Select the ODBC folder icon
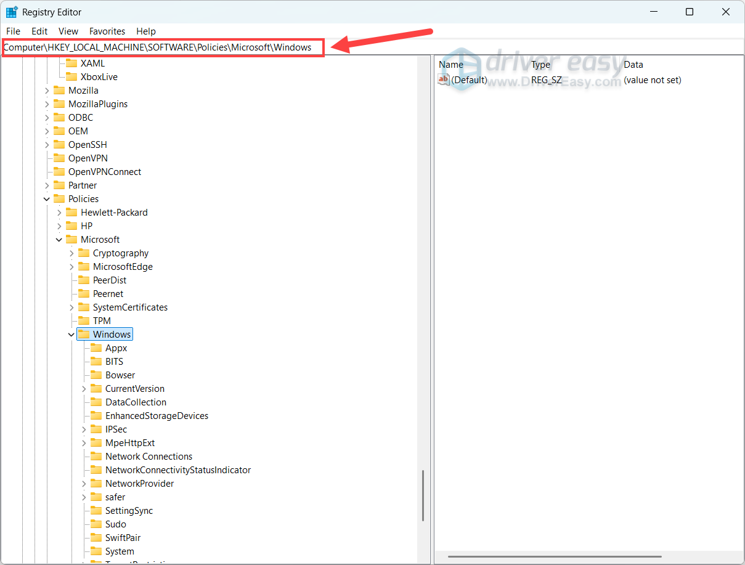 59,117
